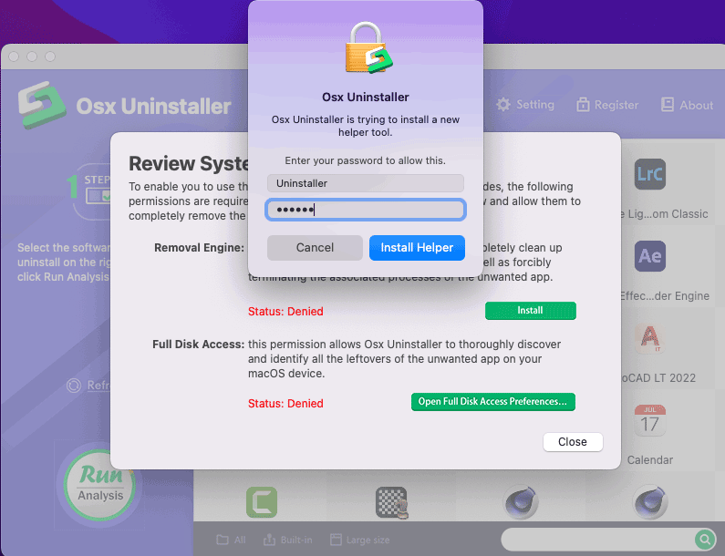Open the Register option
Viewport: 725px width, 556px height.
coord(607,105)
